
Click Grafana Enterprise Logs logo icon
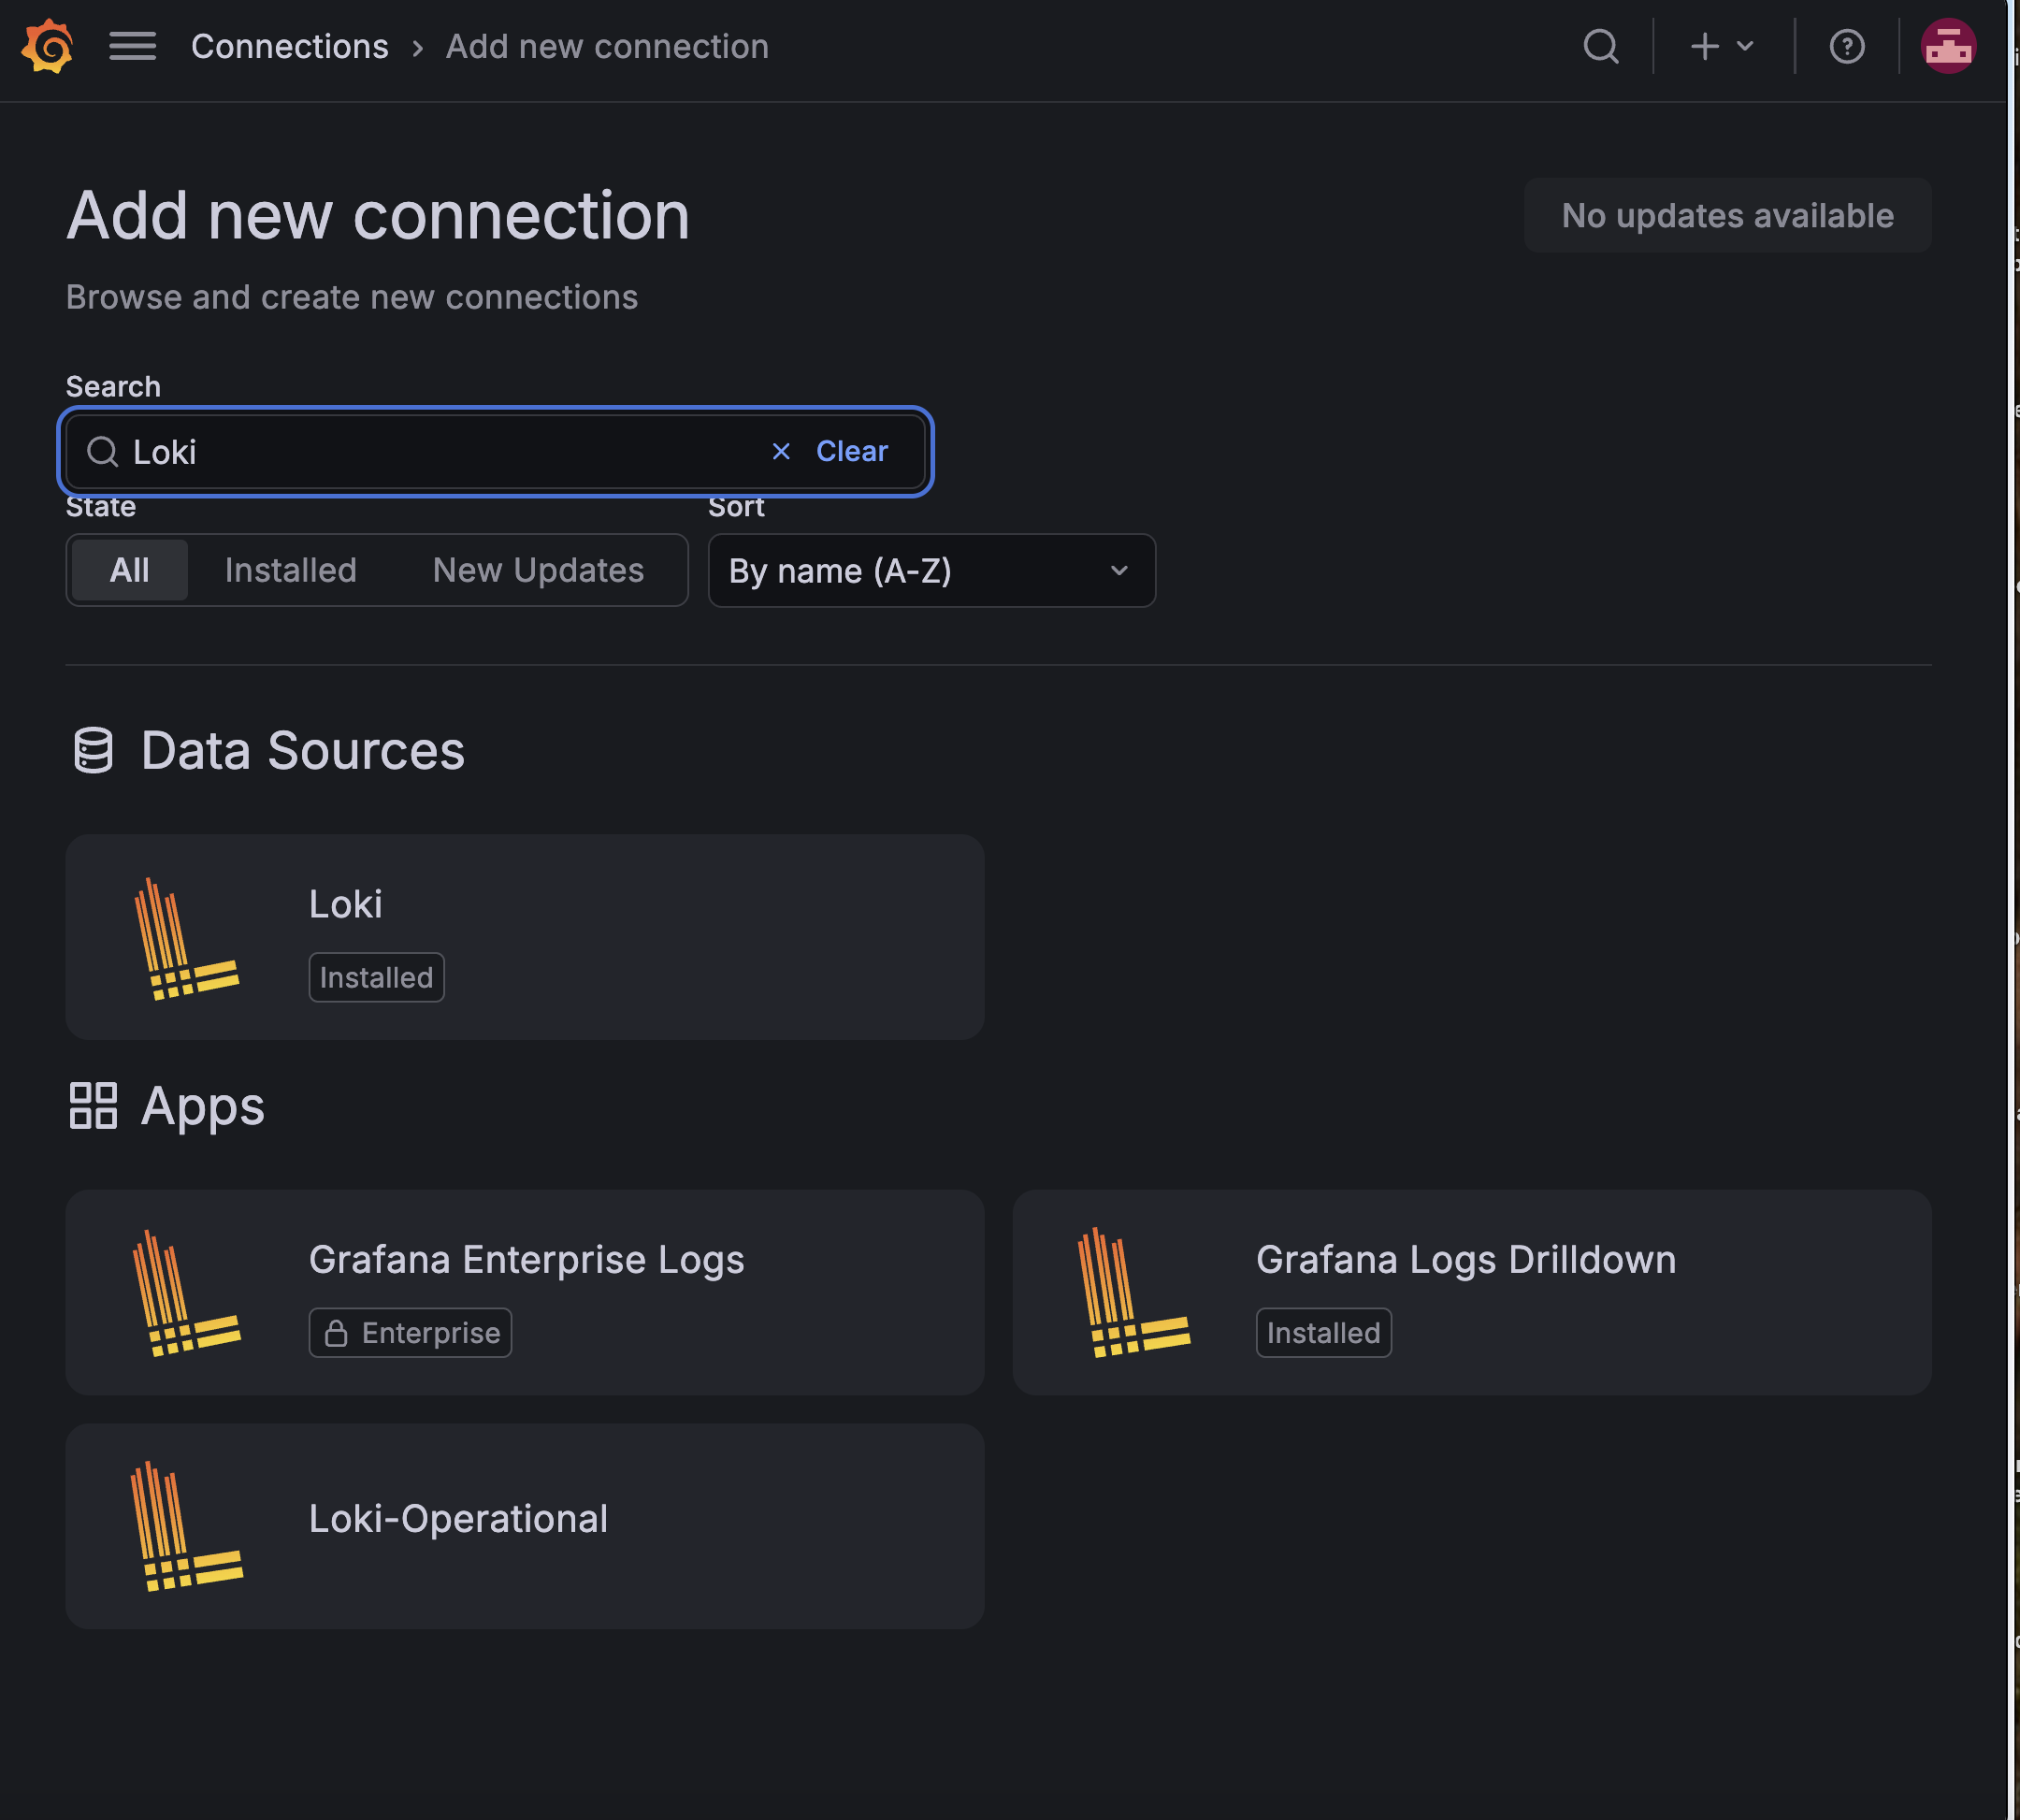186,1293
